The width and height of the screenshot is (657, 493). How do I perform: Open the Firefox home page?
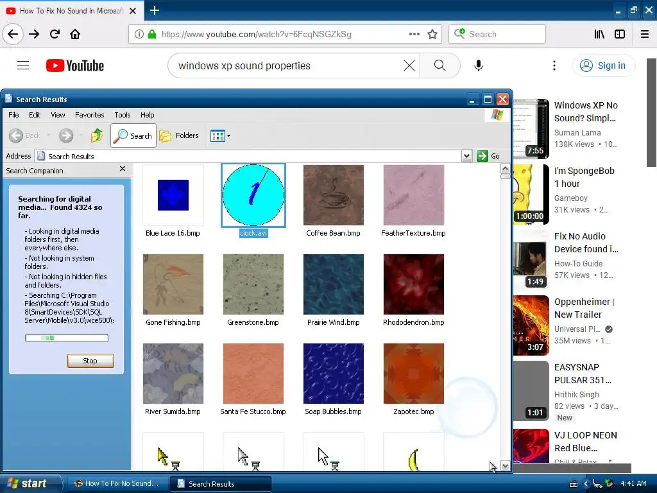point(75,34)
